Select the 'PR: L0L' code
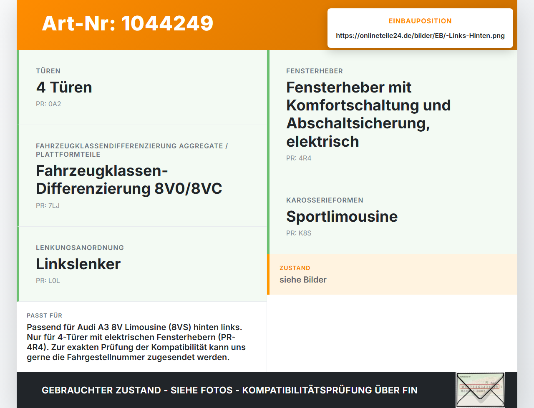This screenshot has height=408, width=534. pos(48,280)
